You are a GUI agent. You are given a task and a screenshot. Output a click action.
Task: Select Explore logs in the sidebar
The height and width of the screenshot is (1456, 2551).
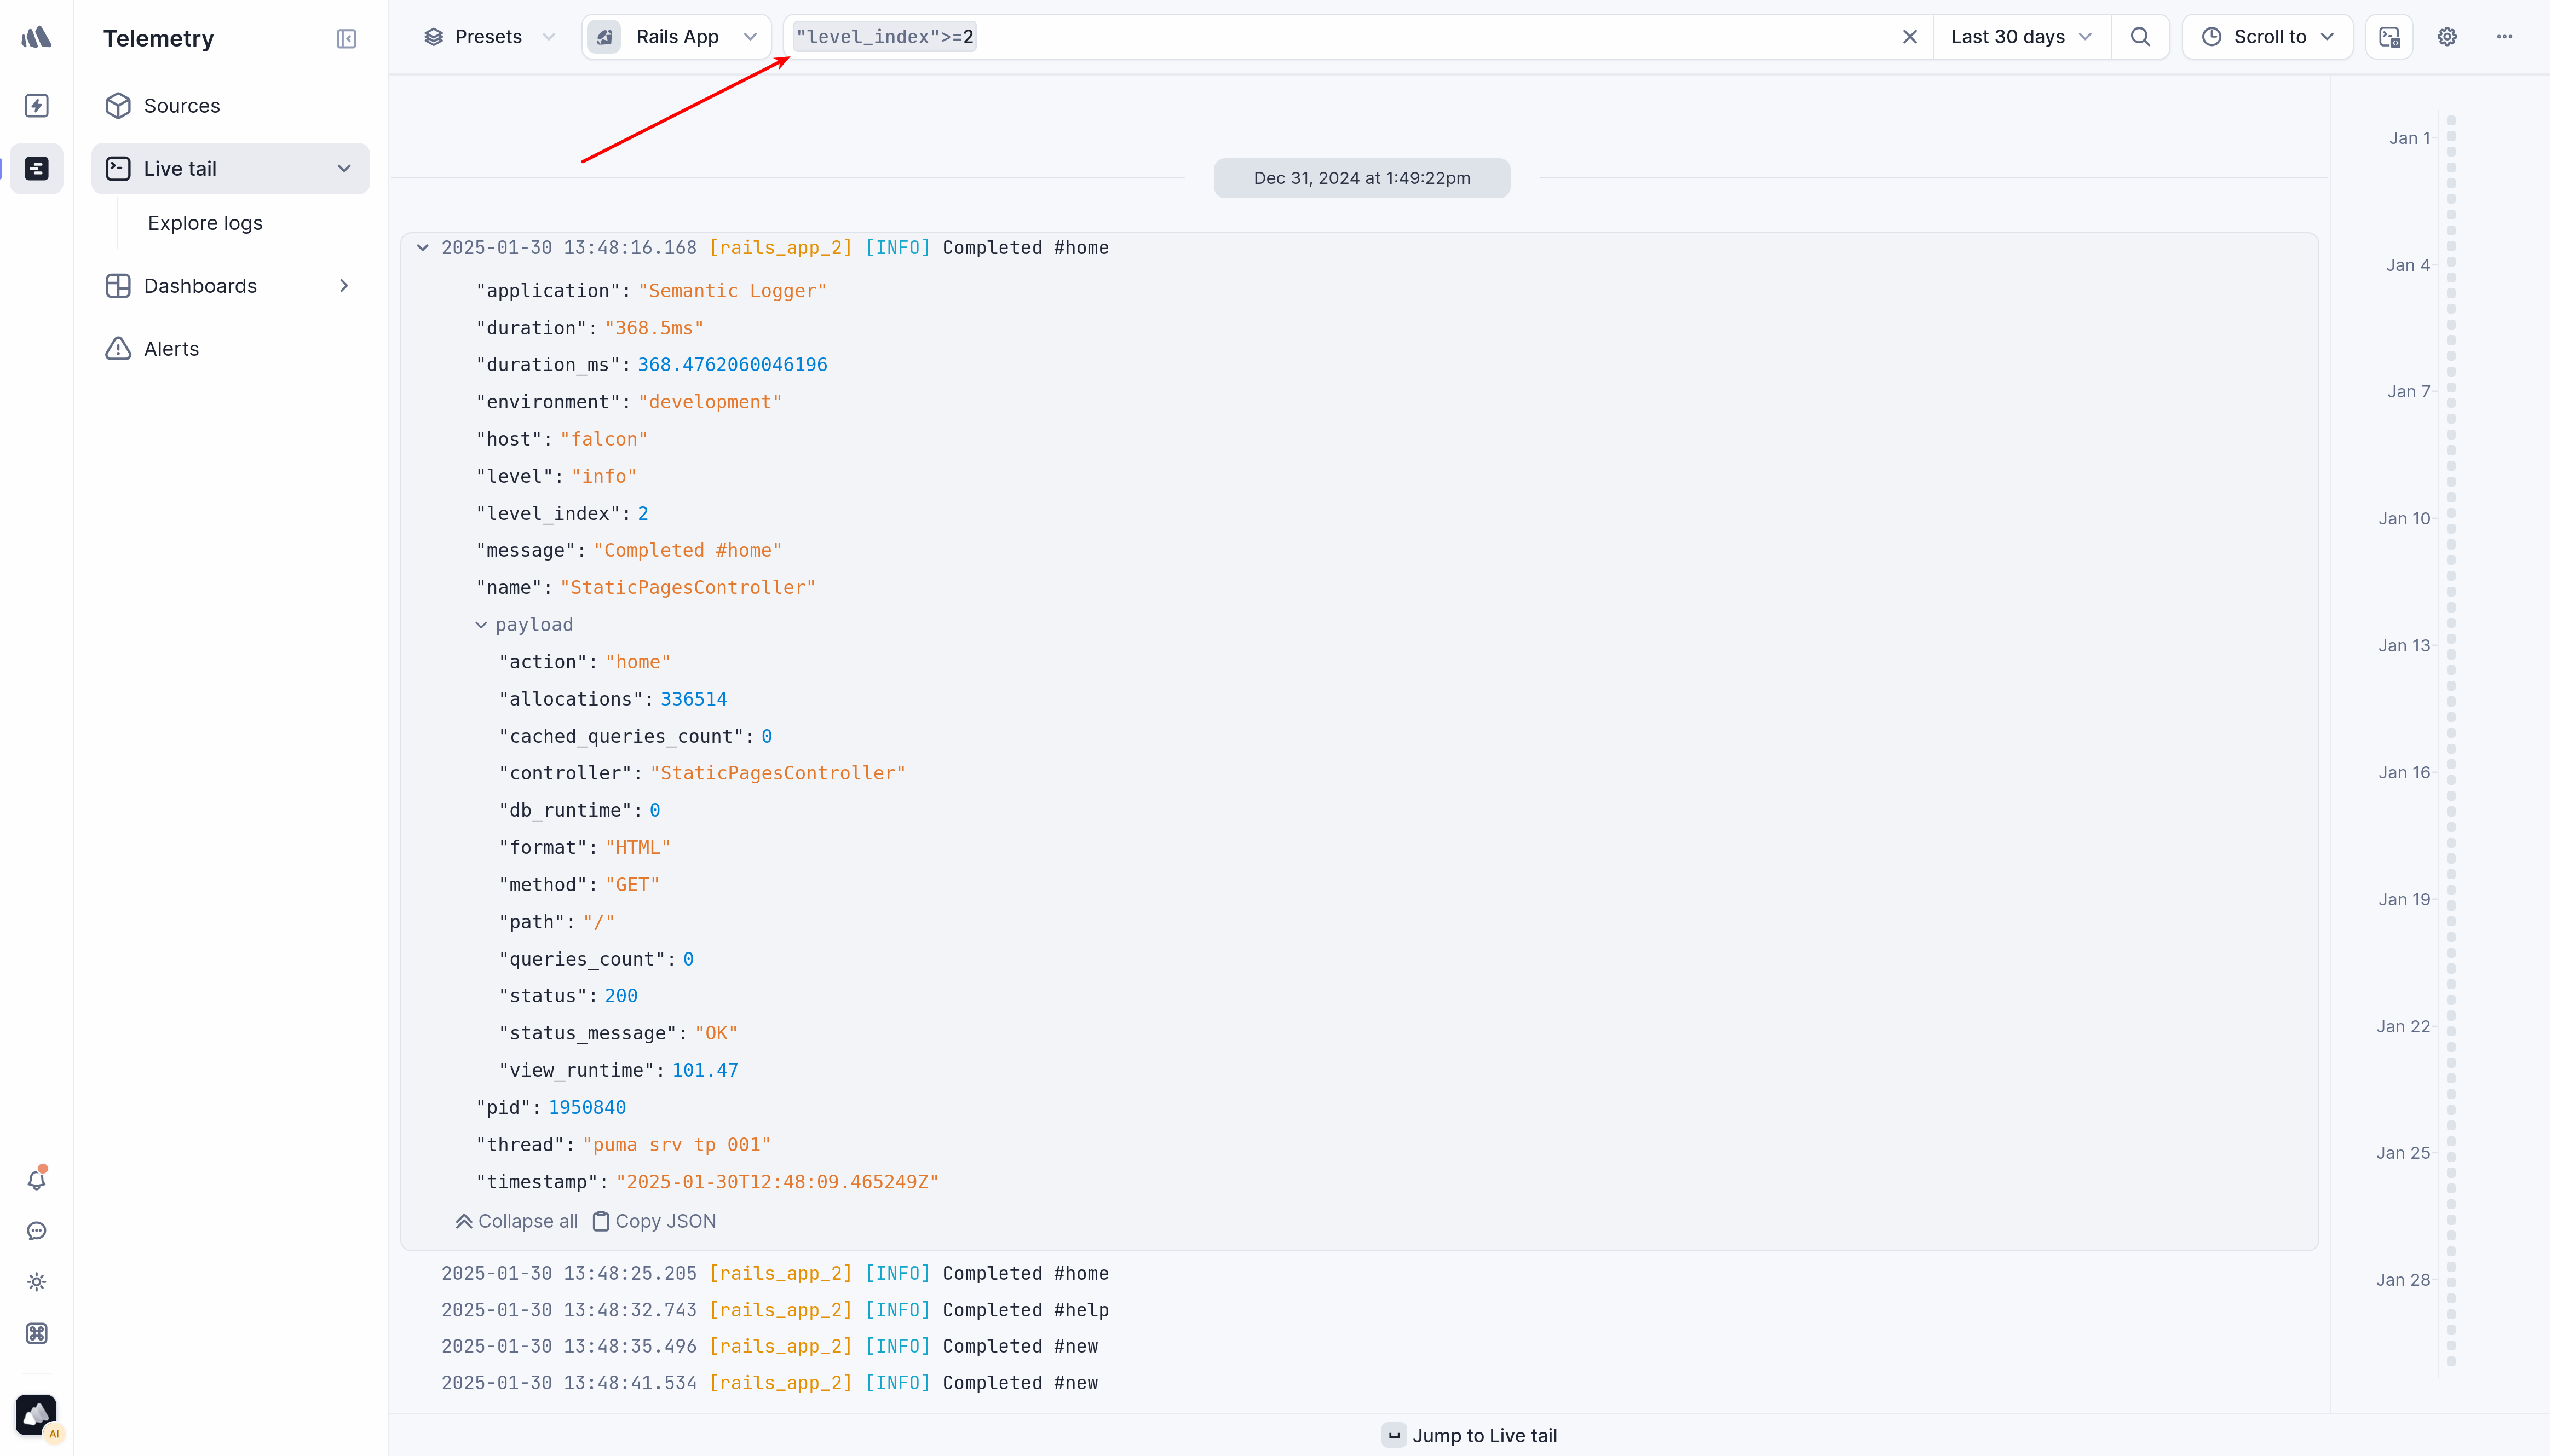(204, 223)
